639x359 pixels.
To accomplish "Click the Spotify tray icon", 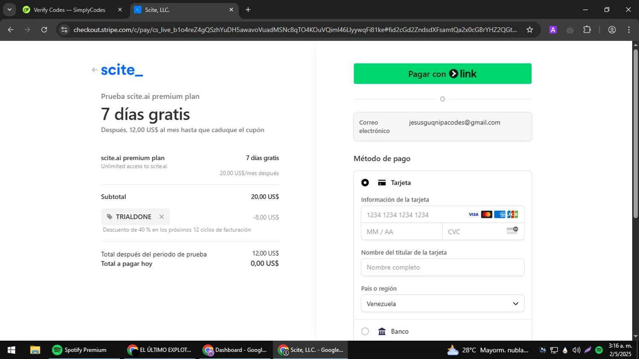I will 599,350.
